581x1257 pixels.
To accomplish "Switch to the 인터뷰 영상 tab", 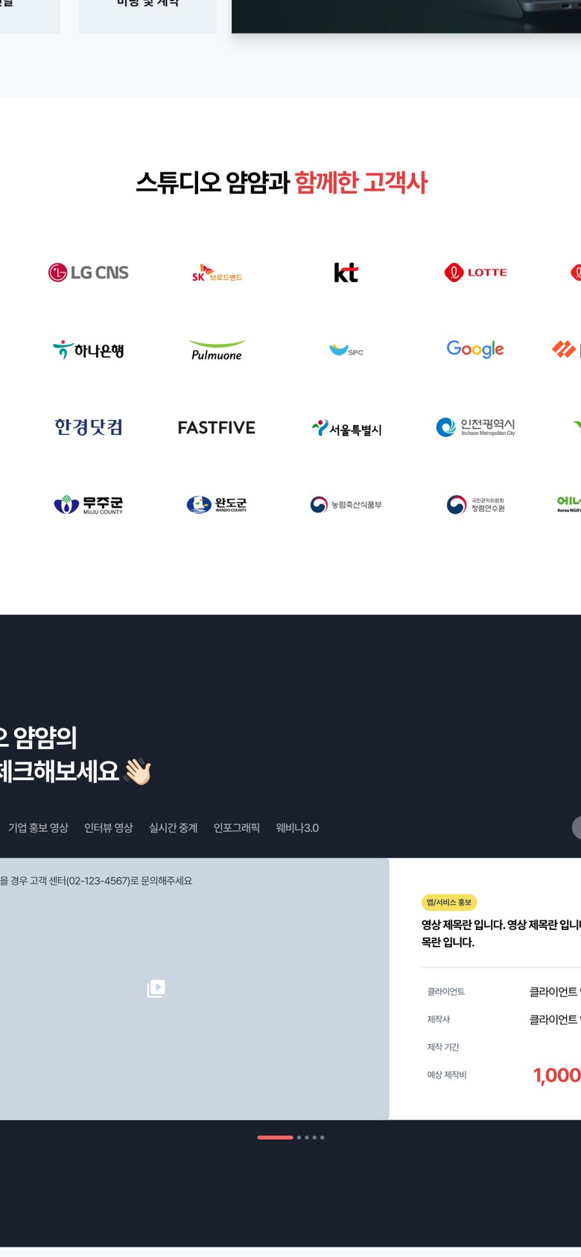I will tap(109, 828).
